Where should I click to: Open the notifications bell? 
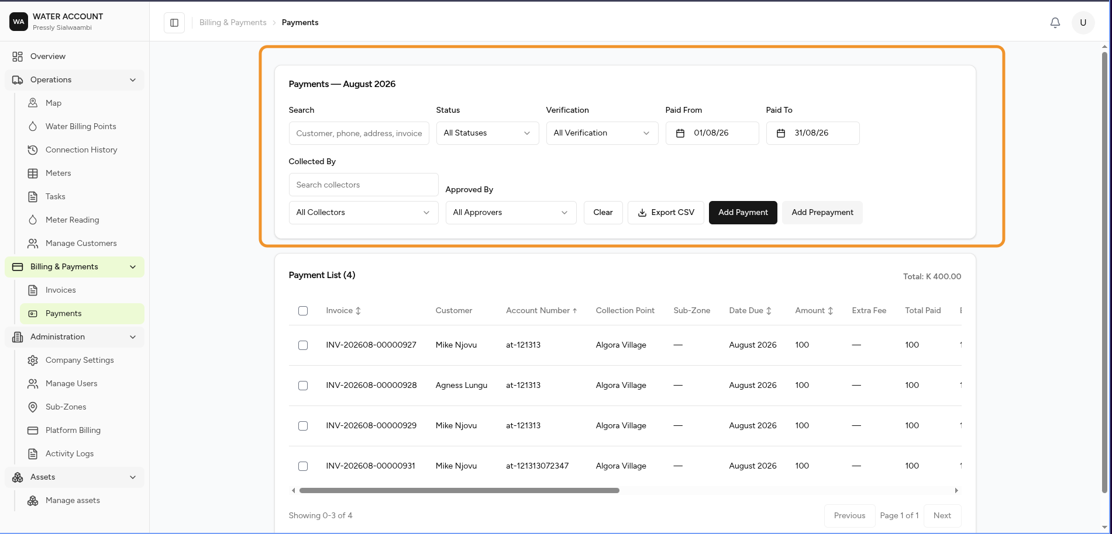1055,23
